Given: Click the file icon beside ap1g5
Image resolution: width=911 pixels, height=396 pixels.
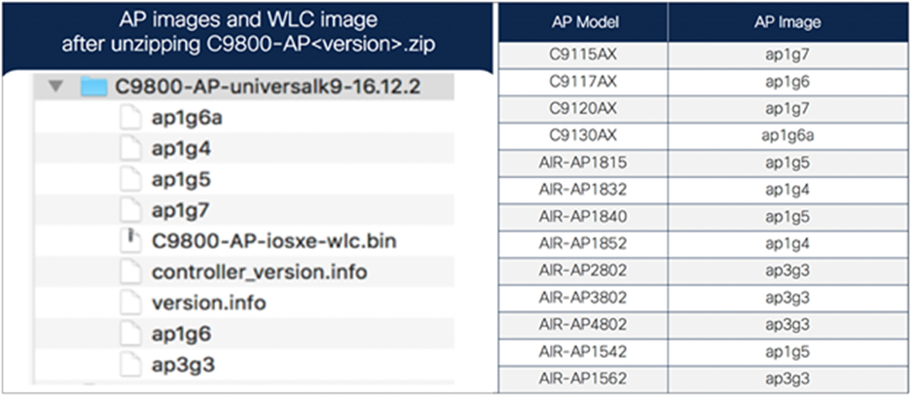Looking at the screenshot, I should click(130, 180).
